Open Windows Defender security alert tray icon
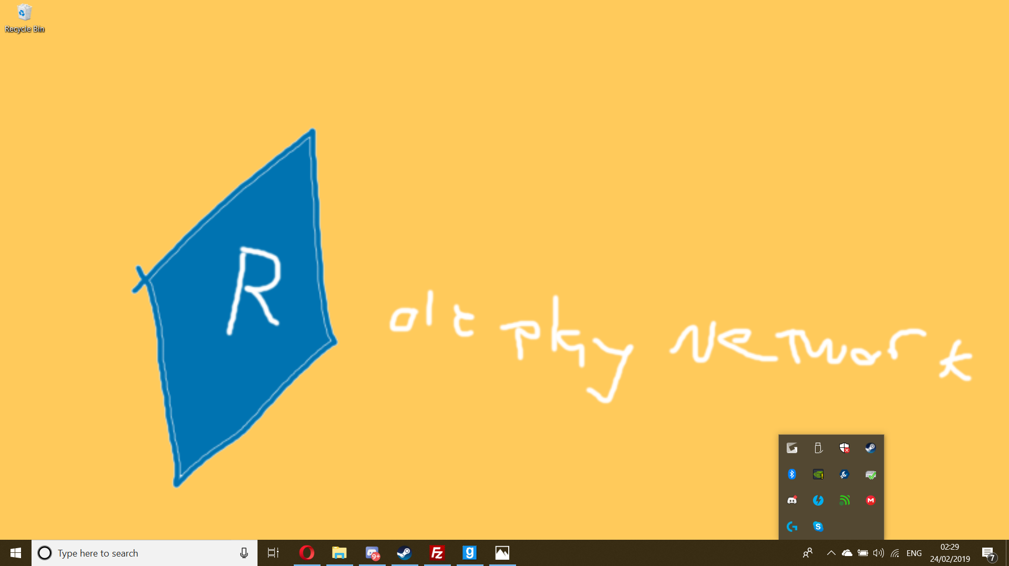1009x566 pixels. coord(845,448)
